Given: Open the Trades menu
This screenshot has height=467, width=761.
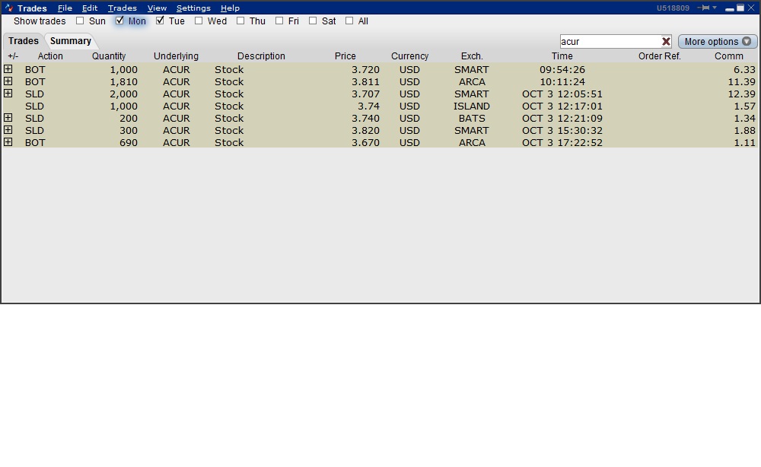Looking at the screenshot, I should pos(123,8).
